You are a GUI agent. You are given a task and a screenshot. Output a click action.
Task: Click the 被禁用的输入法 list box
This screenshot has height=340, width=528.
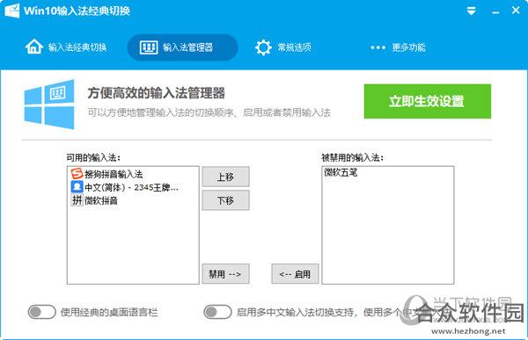(388, 225)
